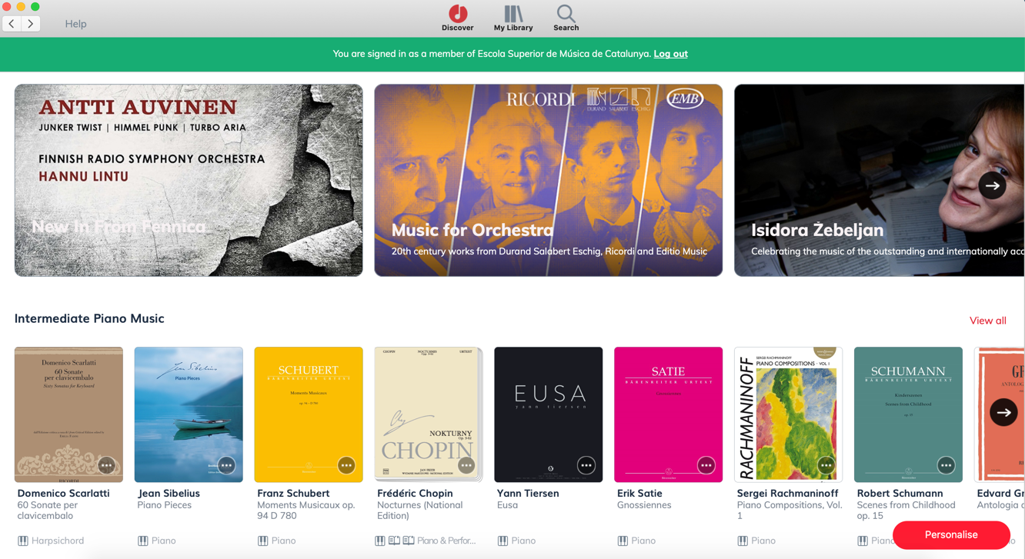Click the title 'Eusa' under Yann Tiersen
The image size is (1025, 559).
pos(507,505)
